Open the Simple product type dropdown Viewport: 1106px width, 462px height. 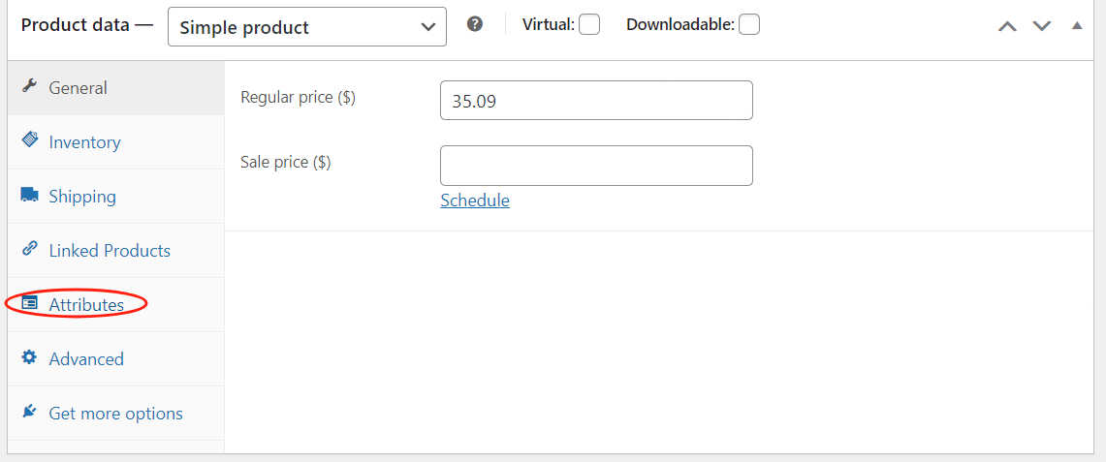point(307,27)
